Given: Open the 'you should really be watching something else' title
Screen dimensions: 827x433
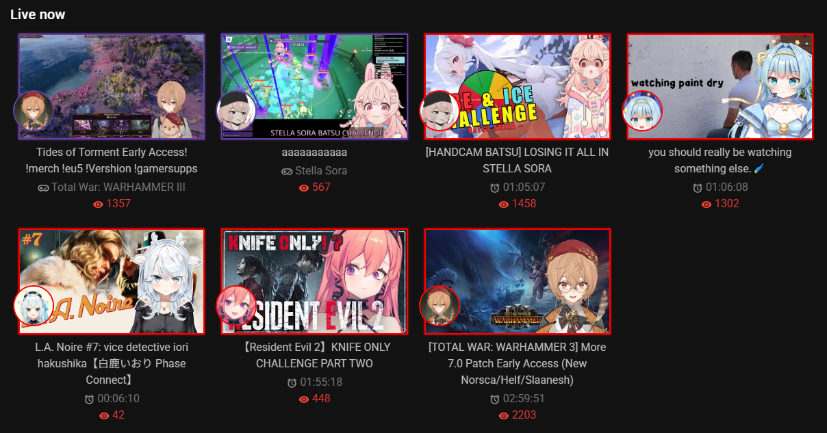Looking at the screenshot, I should (720, 160).
